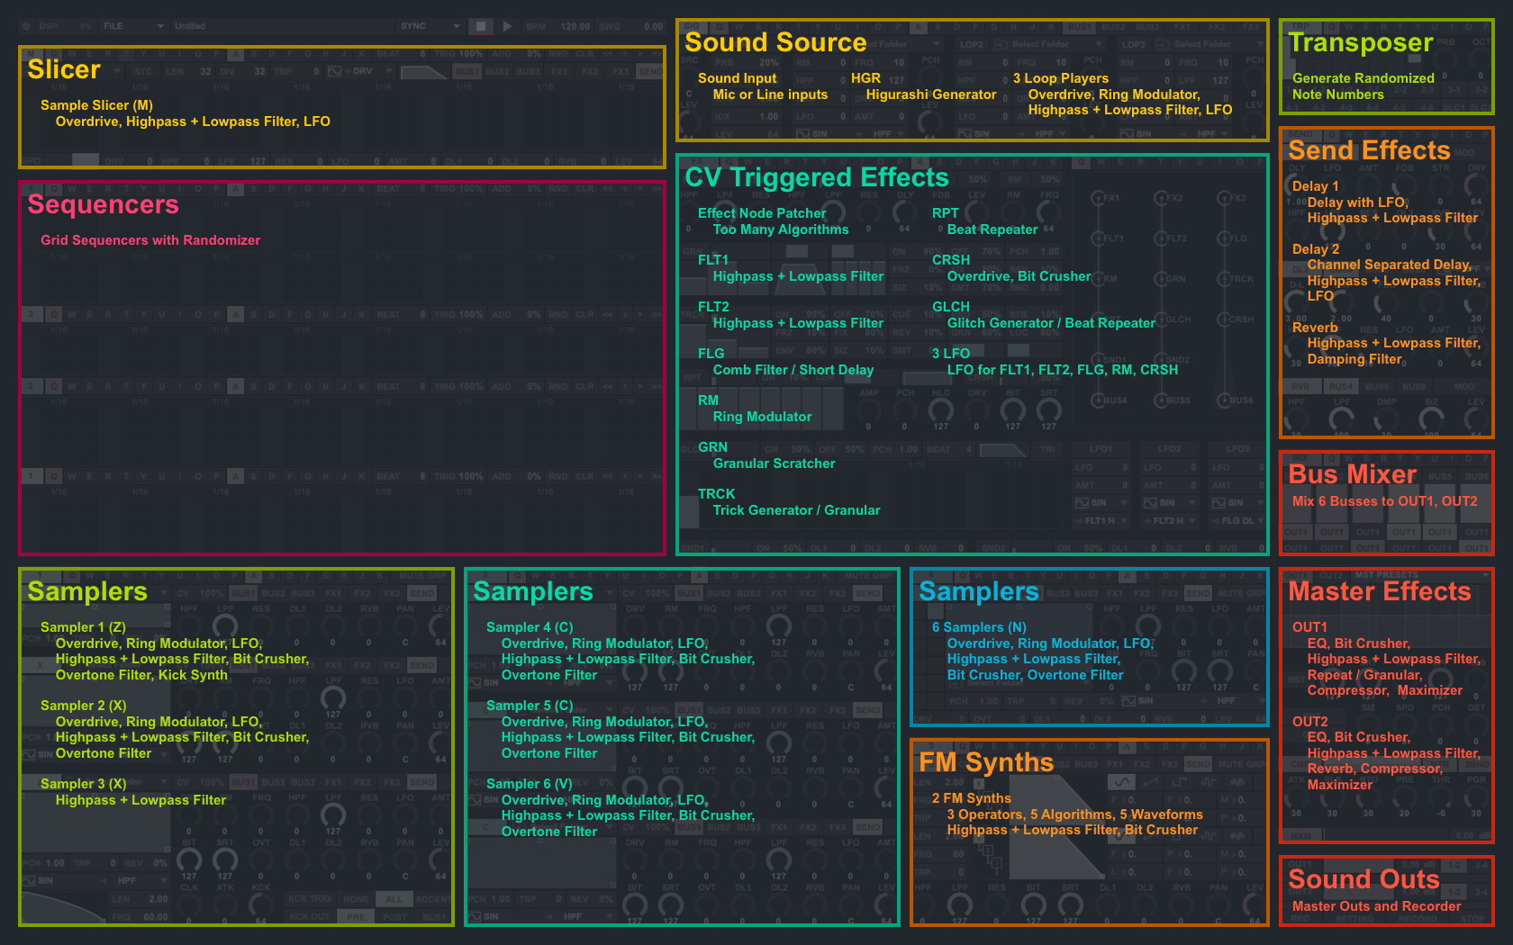Click the Slicer RND randomize button
1513x945 pixels.
pyautogui.click(x=558, y=53)
